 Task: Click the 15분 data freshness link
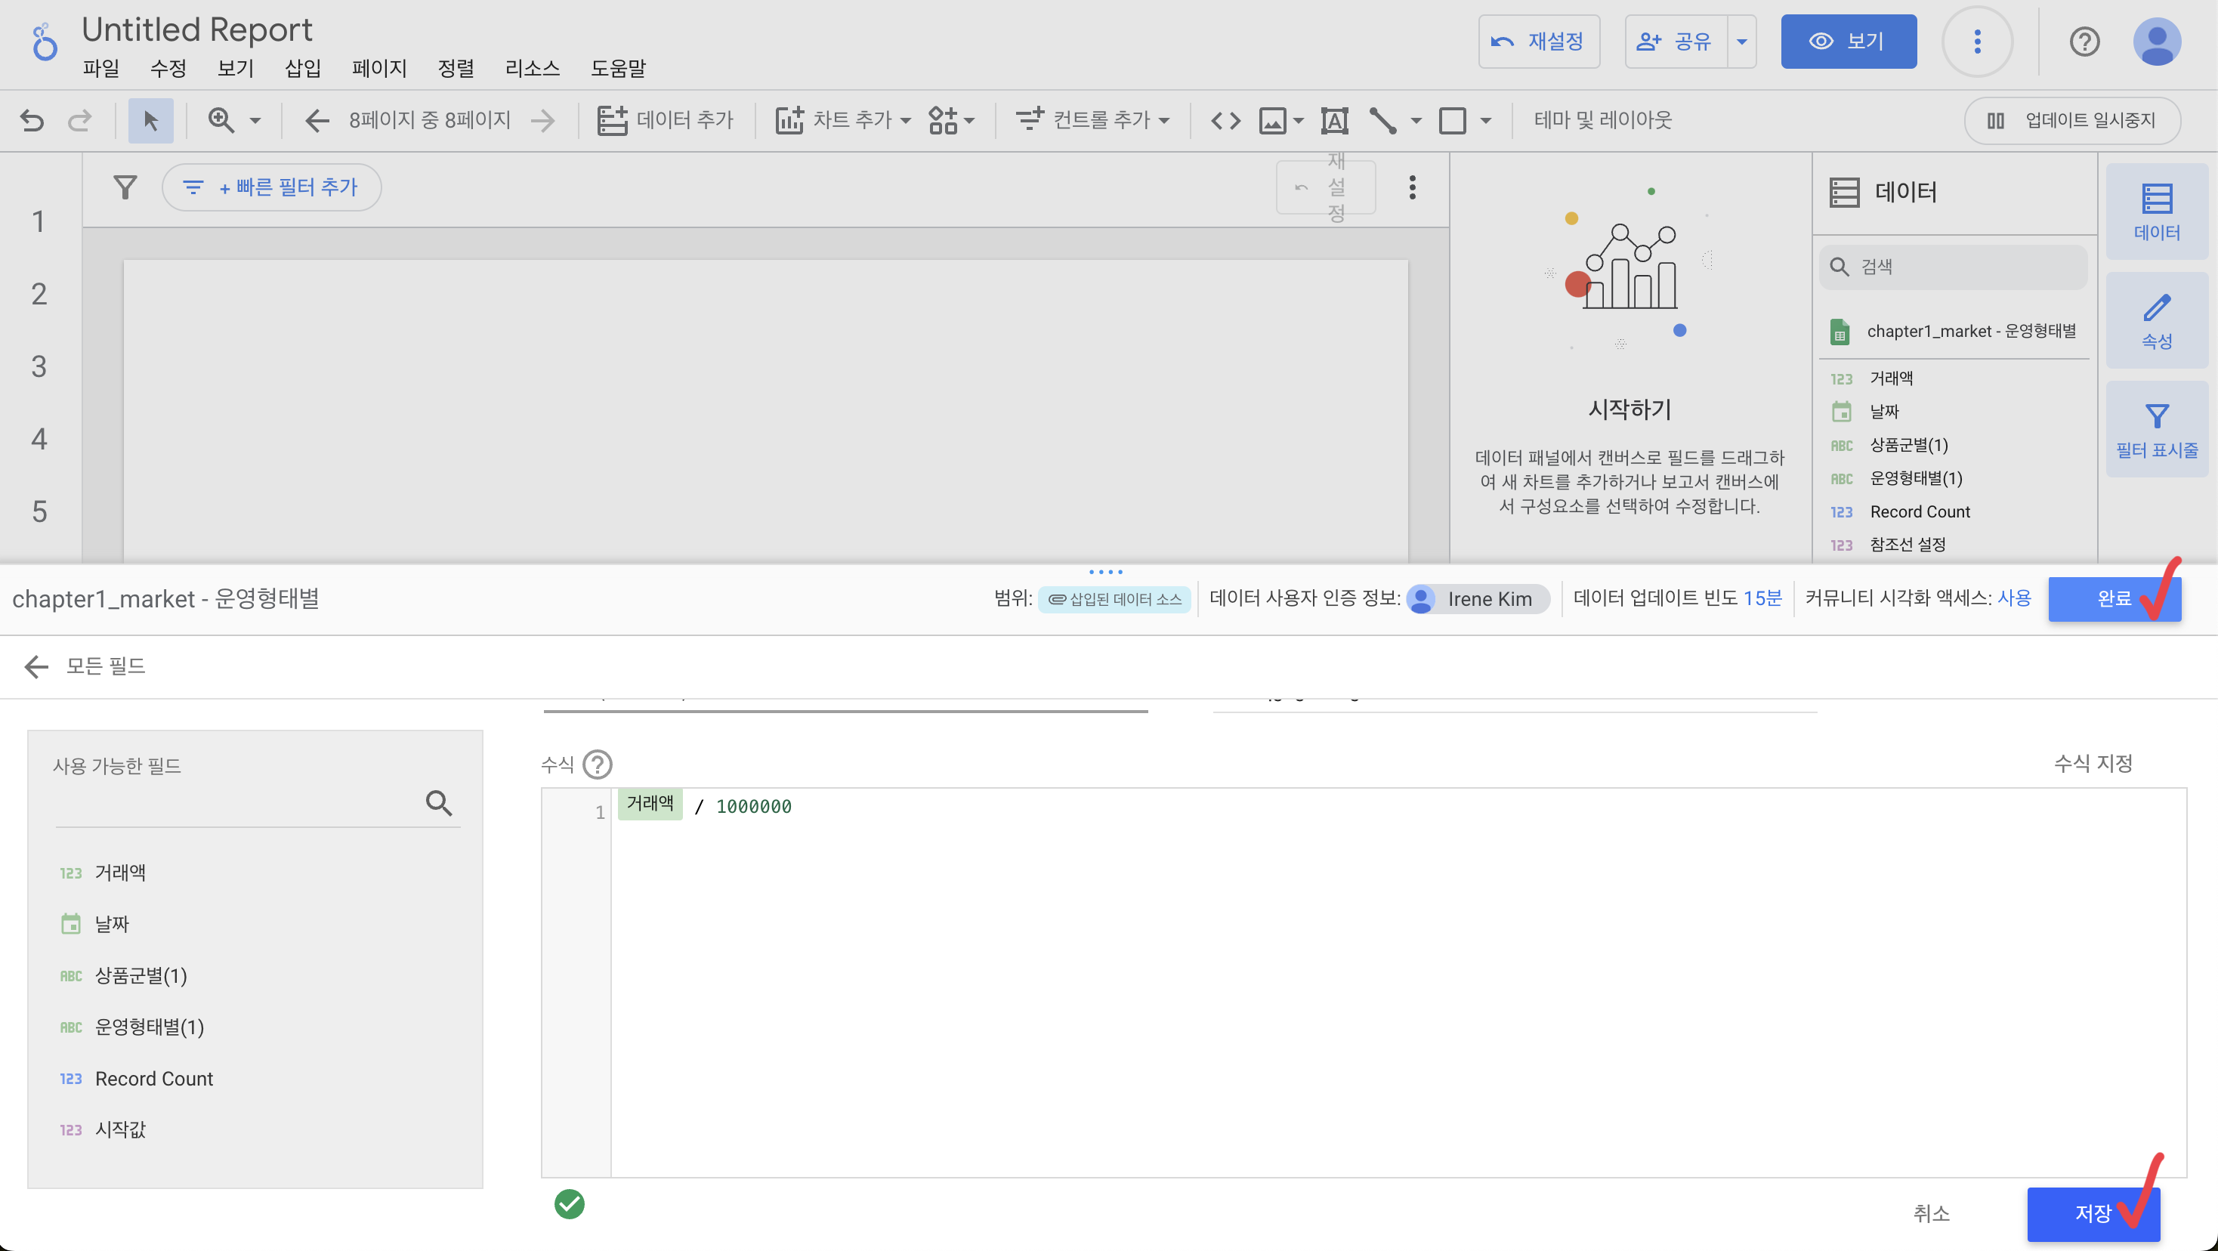point(1762,598)
